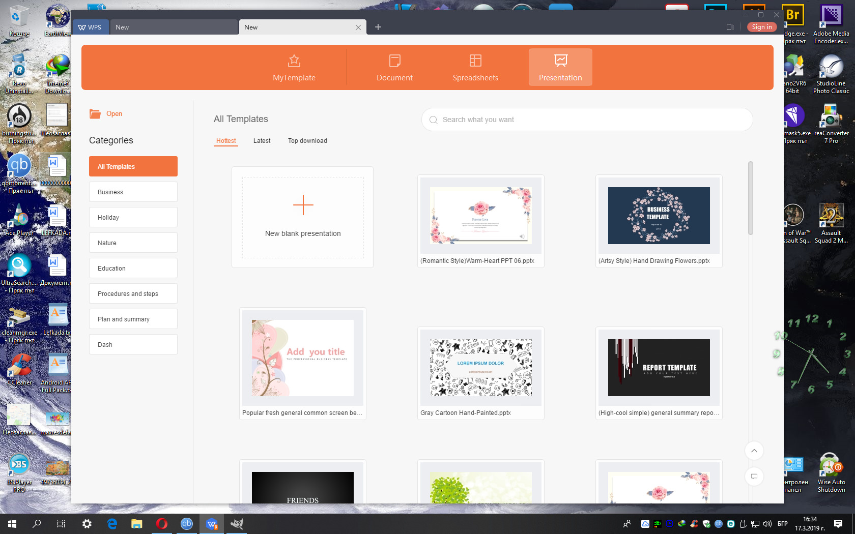Click the template search field
Image resolution: width=855 pixels, height=534 pixels.
coord(587,120)
